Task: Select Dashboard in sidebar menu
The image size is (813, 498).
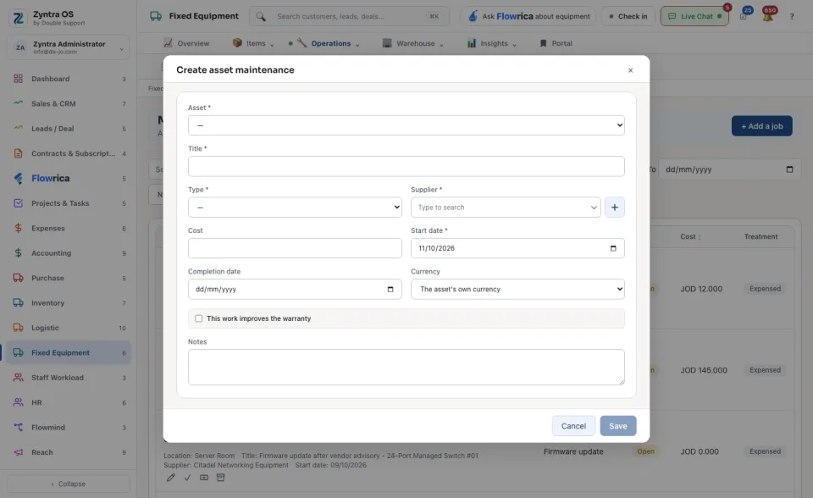Action: tap(69, 79)
